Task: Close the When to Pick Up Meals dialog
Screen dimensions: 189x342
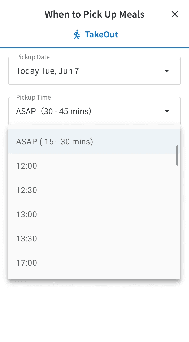Action: click(x=175, y=14)
